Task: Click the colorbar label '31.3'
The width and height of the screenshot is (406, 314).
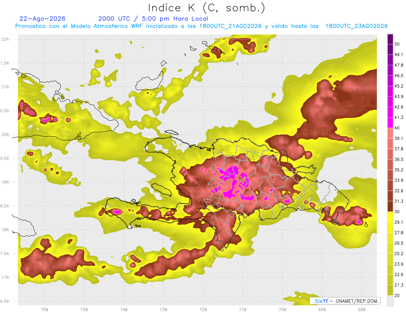Action: (399, 202)
